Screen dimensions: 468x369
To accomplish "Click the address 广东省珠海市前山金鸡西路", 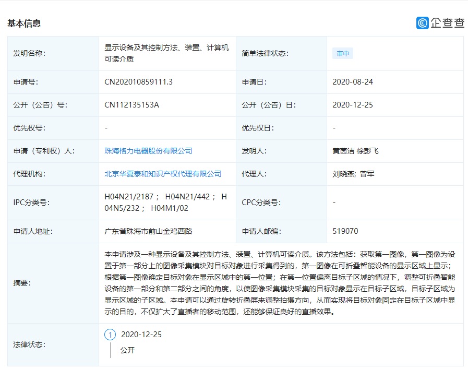I will pos(149,231).
